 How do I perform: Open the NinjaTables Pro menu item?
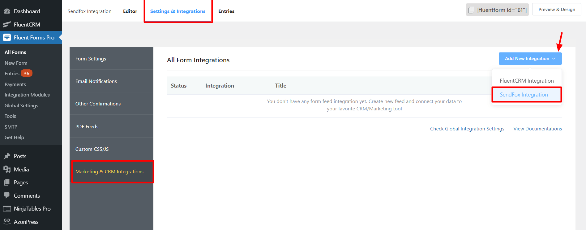pyautogui.click(x=31, y=209)
